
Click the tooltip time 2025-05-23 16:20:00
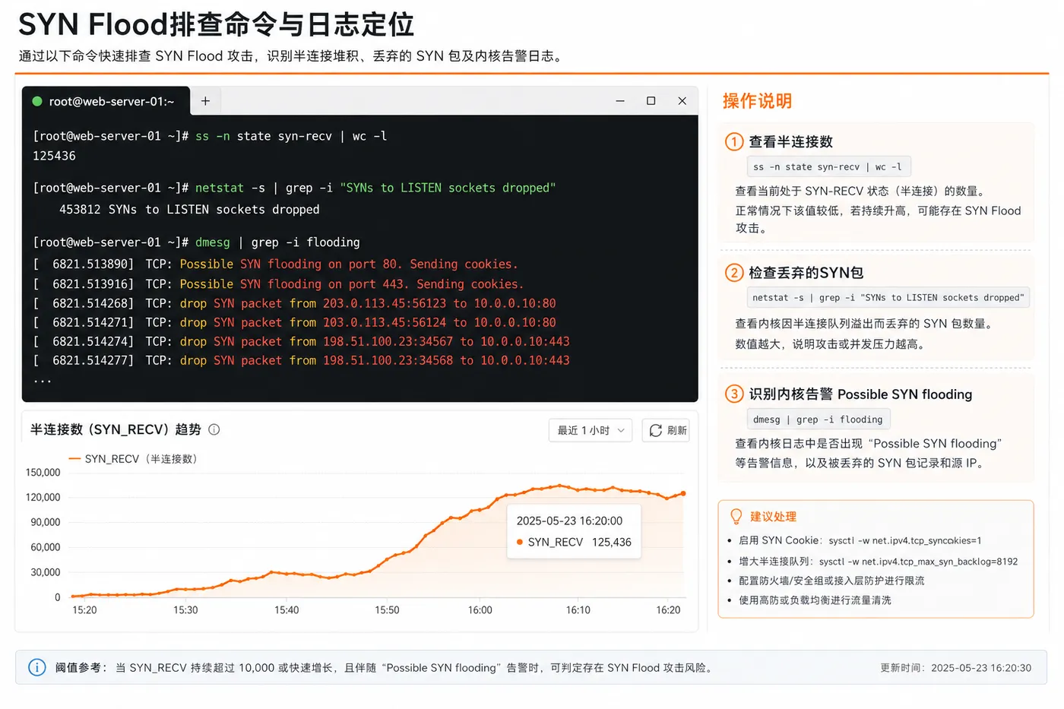click(569, 521)
